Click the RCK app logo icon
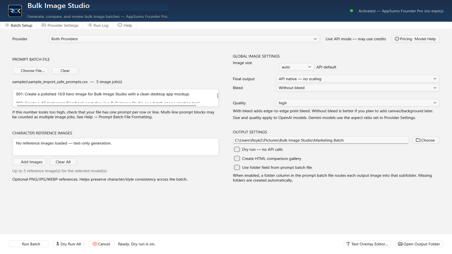Image resolution: width=452 pixels, height=254 pixels. [15, 11]
